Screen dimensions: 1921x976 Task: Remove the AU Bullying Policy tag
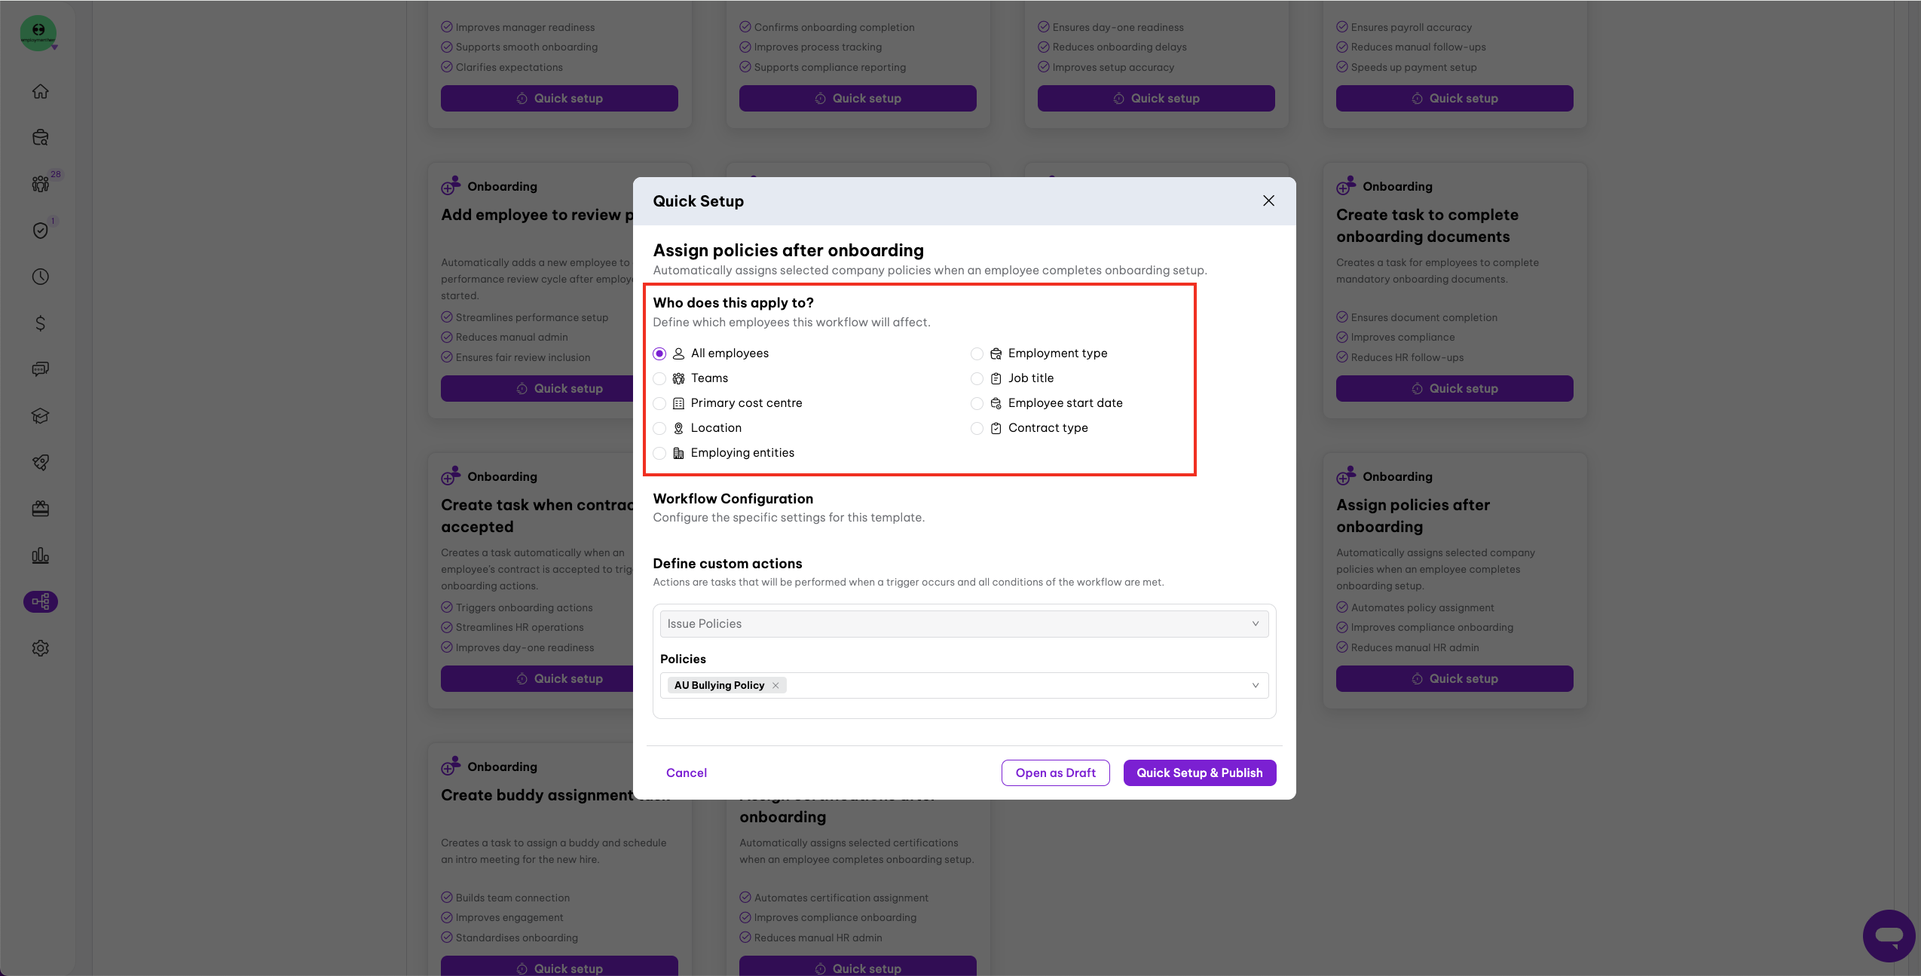775,685
